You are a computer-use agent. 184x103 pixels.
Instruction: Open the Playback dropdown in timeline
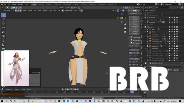point(10,89)
